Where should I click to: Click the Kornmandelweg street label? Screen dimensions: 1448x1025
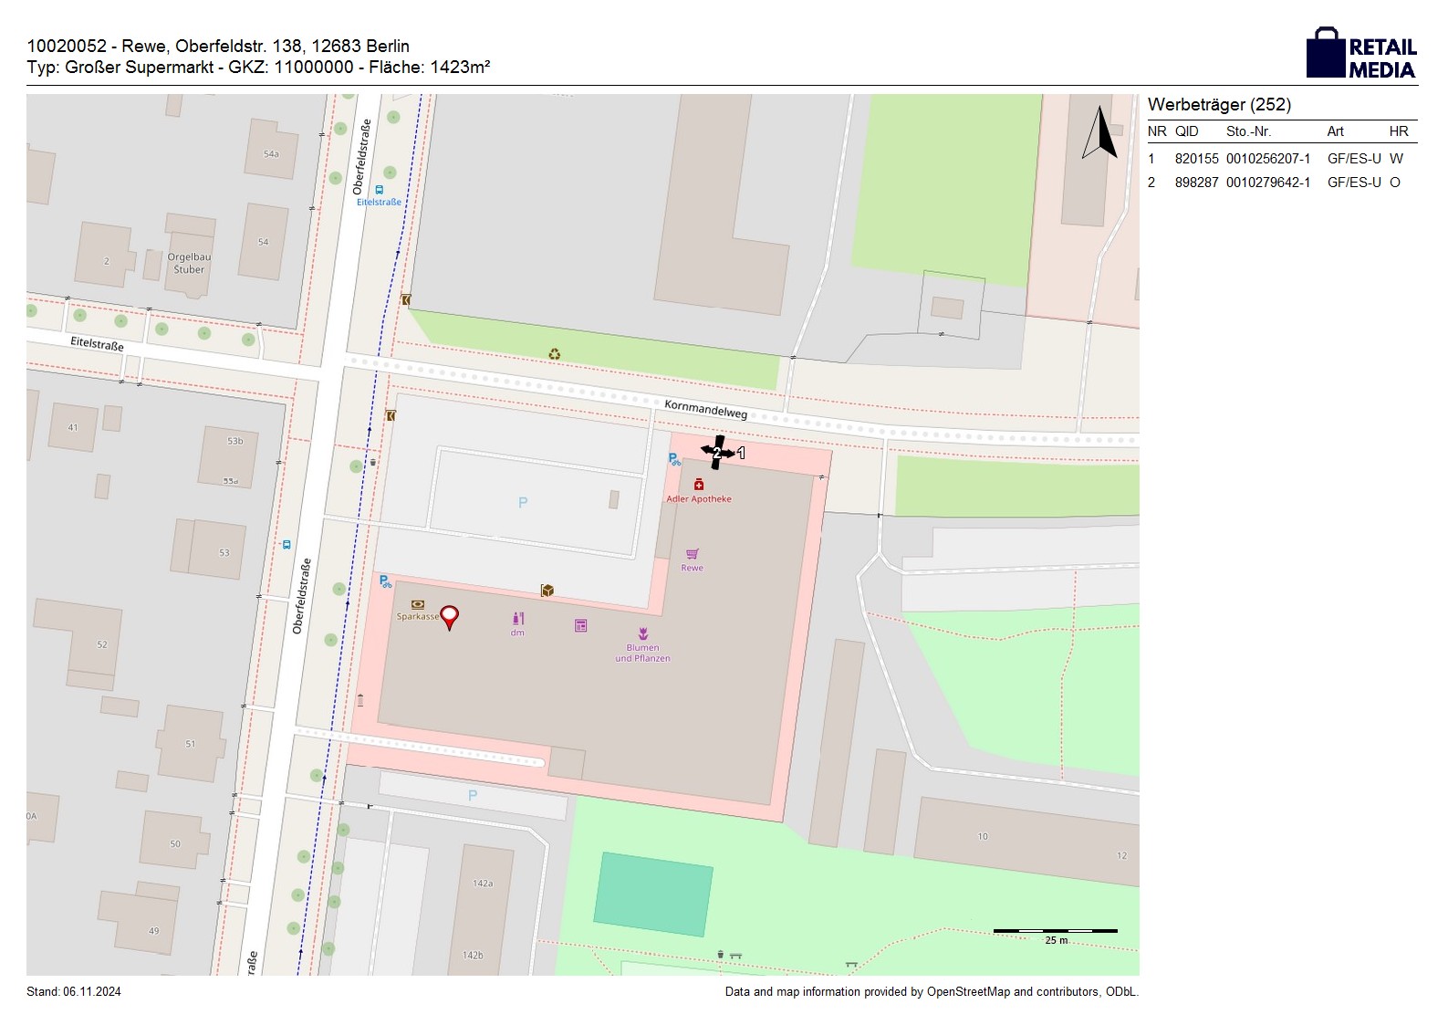[x=705, y=408]
